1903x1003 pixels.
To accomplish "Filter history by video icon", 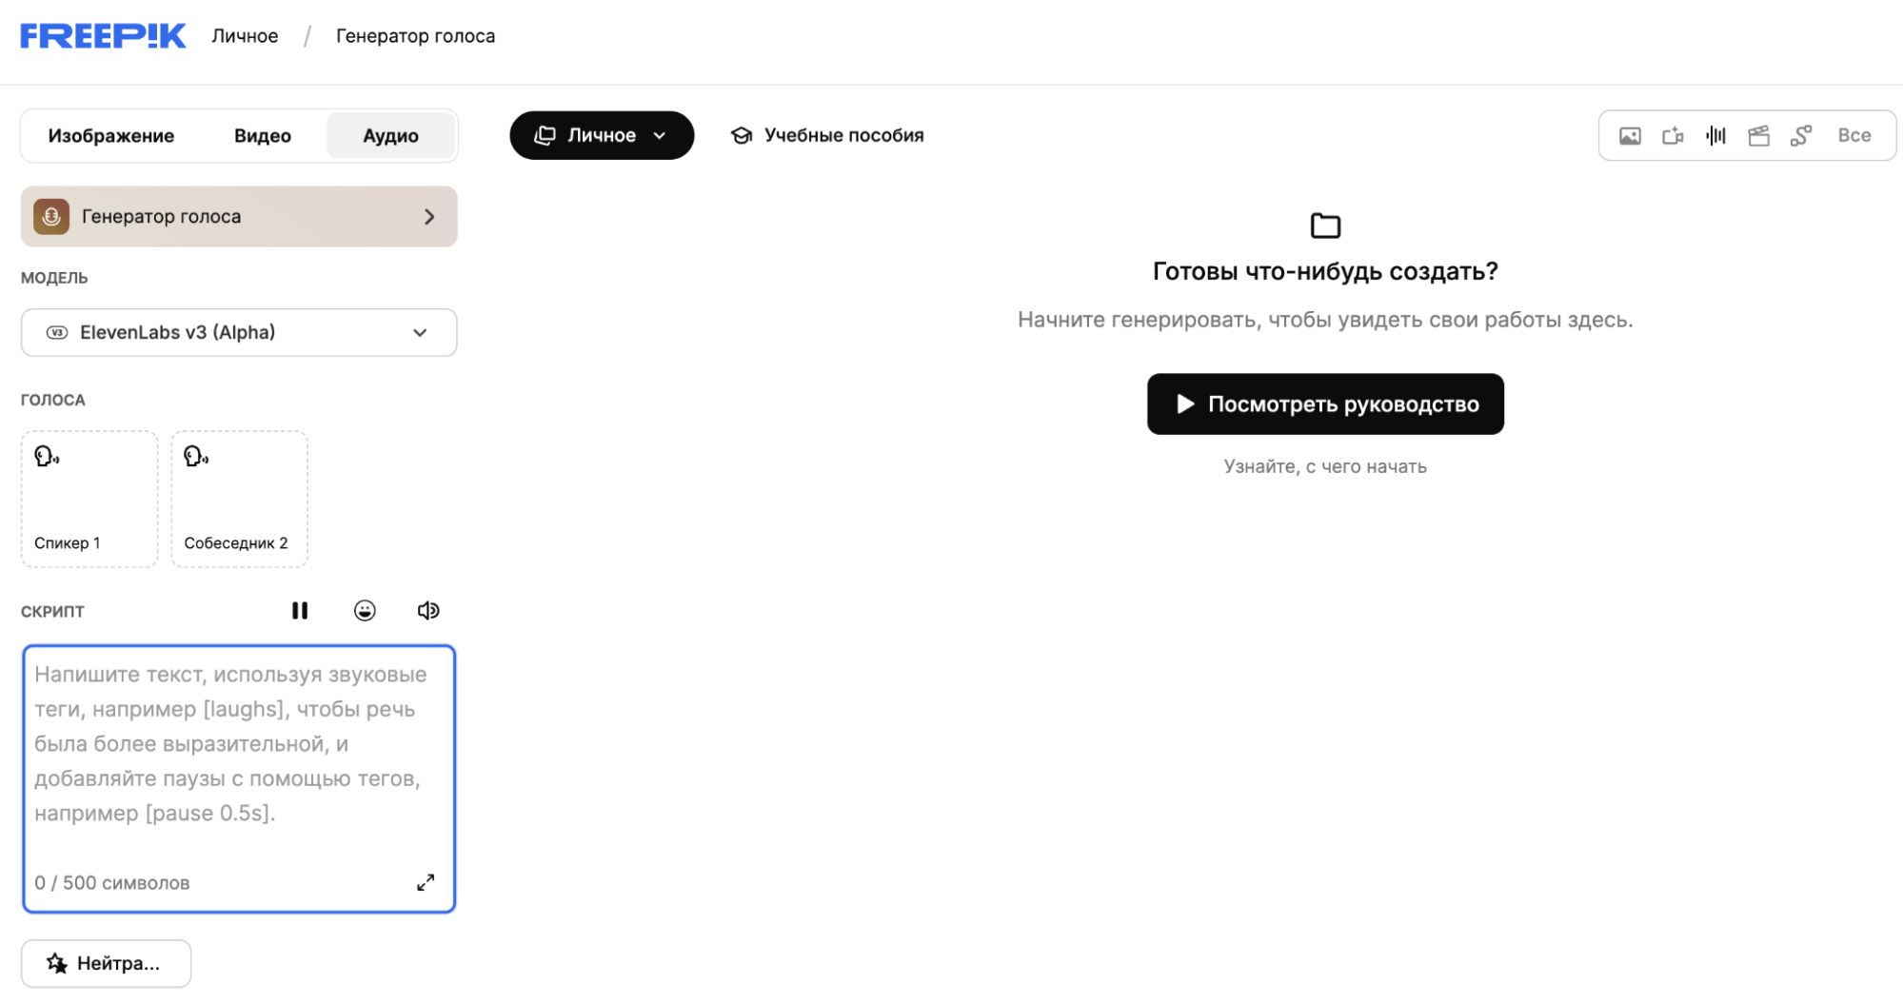I will (x=1673, y=136).
